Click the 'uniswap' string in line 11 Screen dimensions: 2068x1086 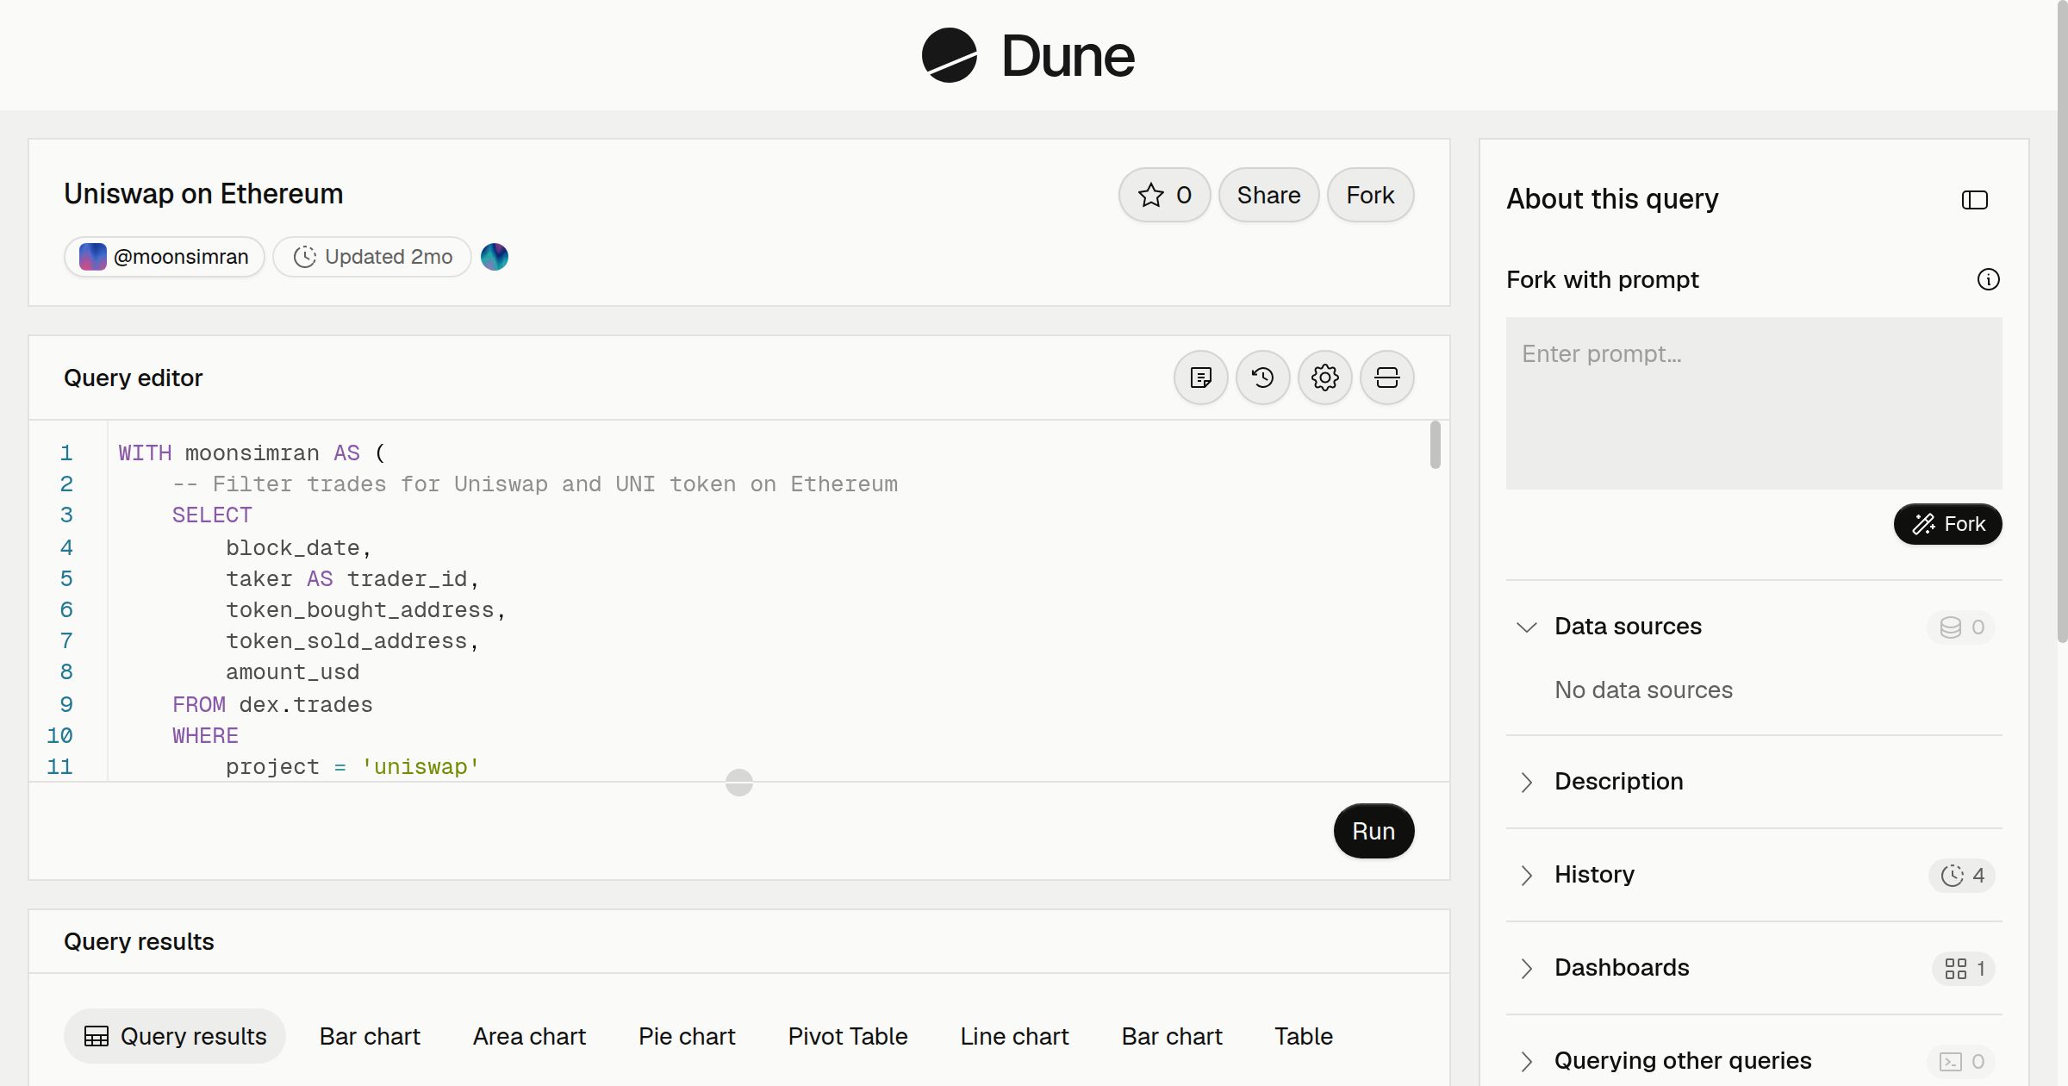[x=420, y=766]
